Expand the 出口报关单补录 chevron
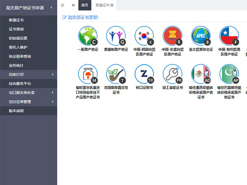 point(53,92)
